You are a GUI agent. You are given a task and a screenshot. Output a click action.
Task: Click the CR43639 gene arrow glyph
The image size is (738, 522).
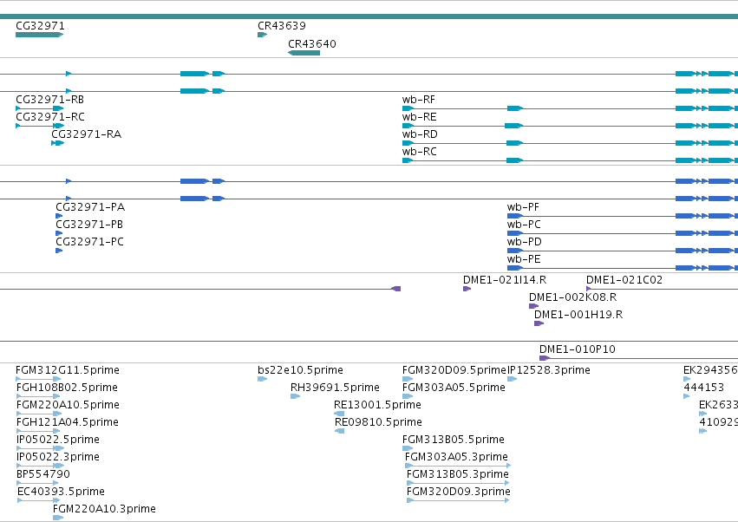(x=262, y=35)
